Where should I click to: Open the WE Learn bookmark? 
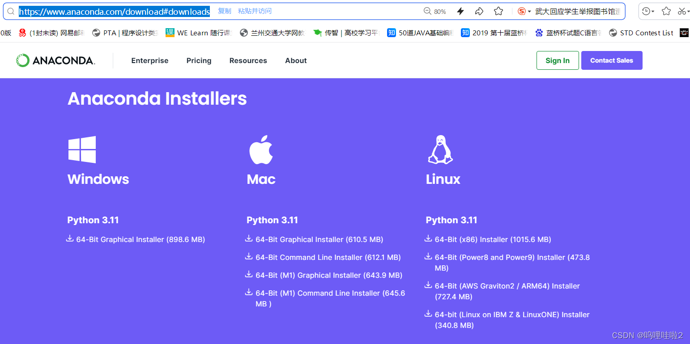199,33
